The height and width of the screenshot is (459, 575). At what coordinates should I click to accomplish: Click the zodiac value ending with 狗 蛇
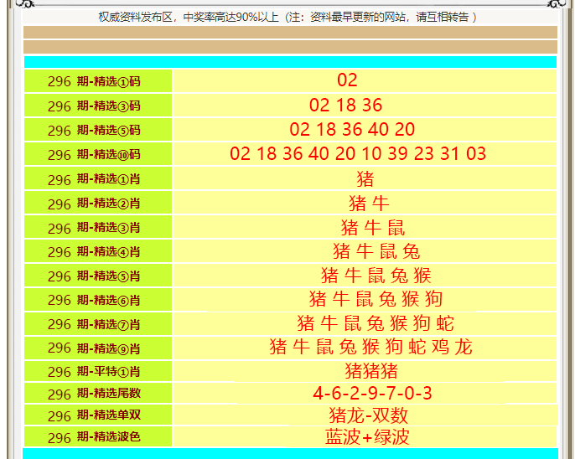tap(376, 323)
